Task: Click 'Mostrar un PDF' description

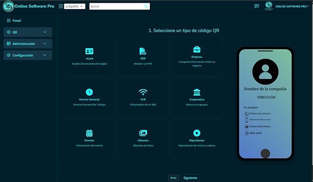Action: (143, 64)
